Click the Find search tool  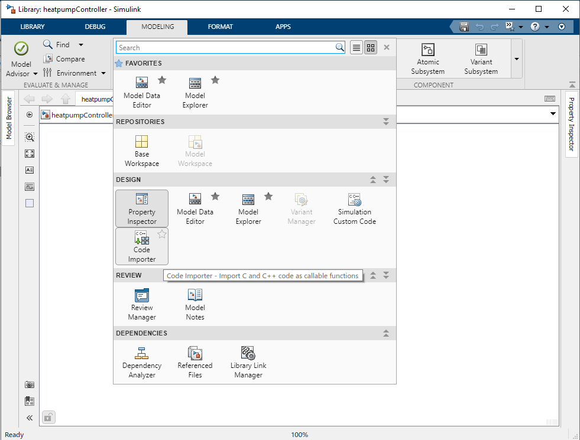click(57, 45)
